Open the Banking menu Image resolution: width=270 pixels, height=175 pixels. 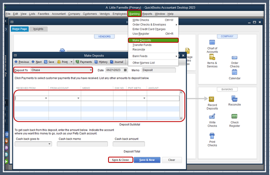coord(134,14)
